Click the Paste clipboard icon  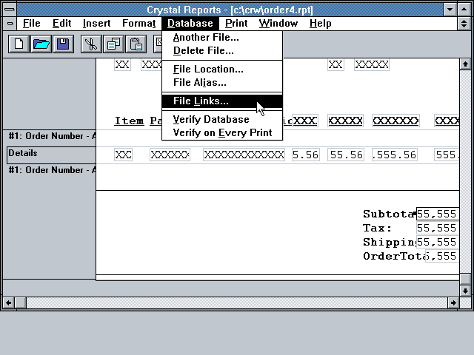(136, 44)
